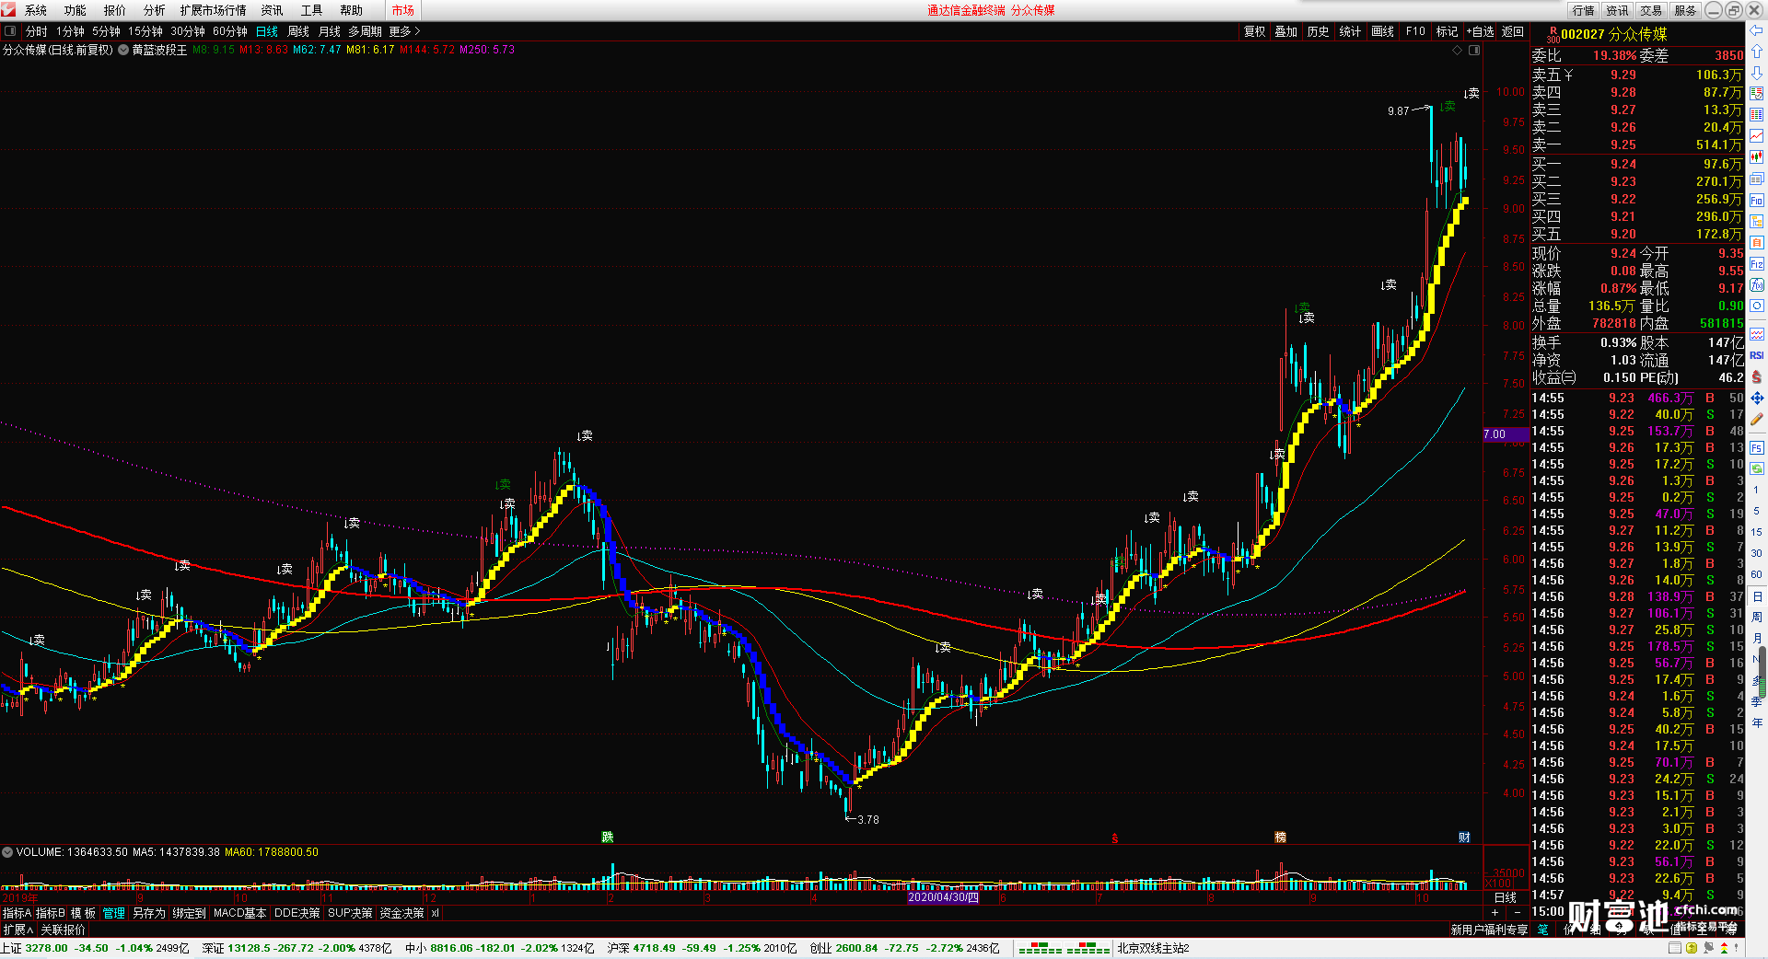Click the yellow status icon in bottom-right tray
Viewport: 1768px width, 959px height.
(1692, 948)
